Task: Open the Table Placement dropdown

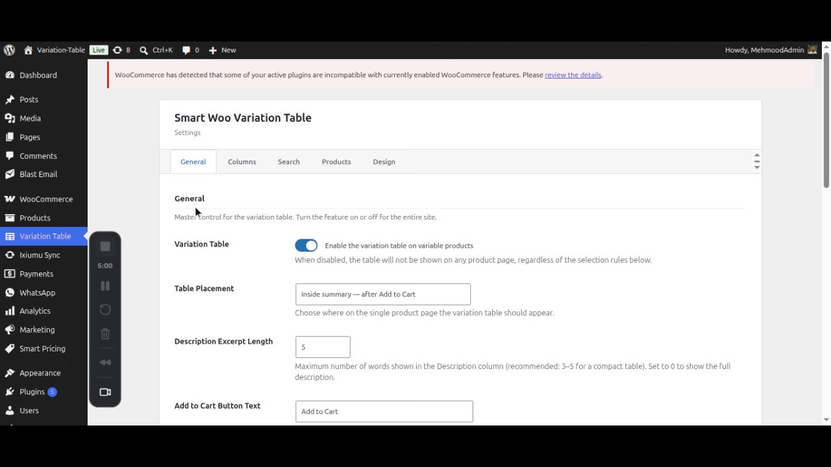Action: coord(383,294)
